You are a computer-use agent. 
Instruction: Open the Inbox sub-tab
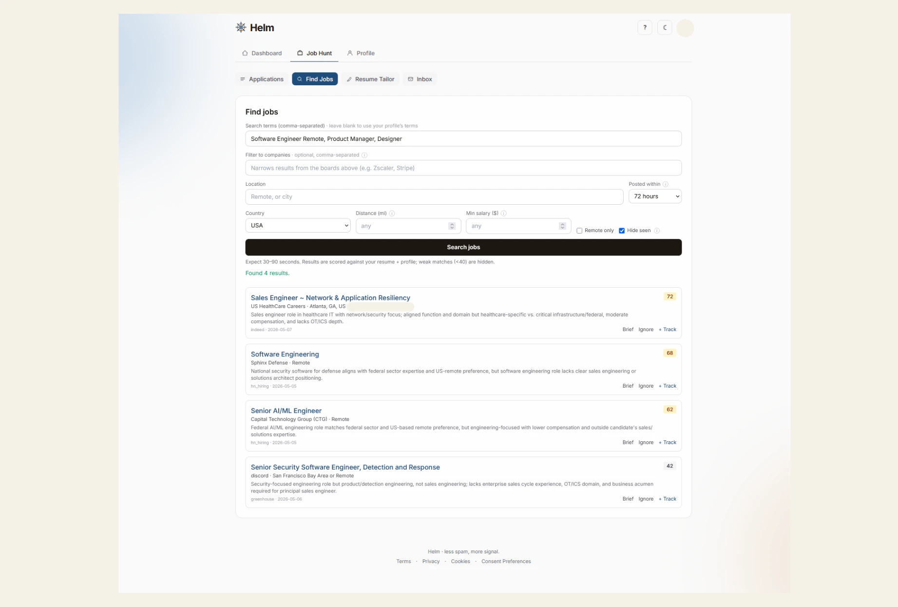[420, 79]
